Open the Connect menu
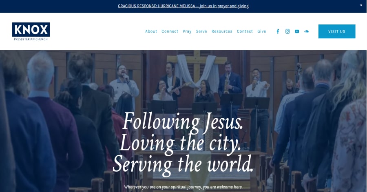 (170, 31)
